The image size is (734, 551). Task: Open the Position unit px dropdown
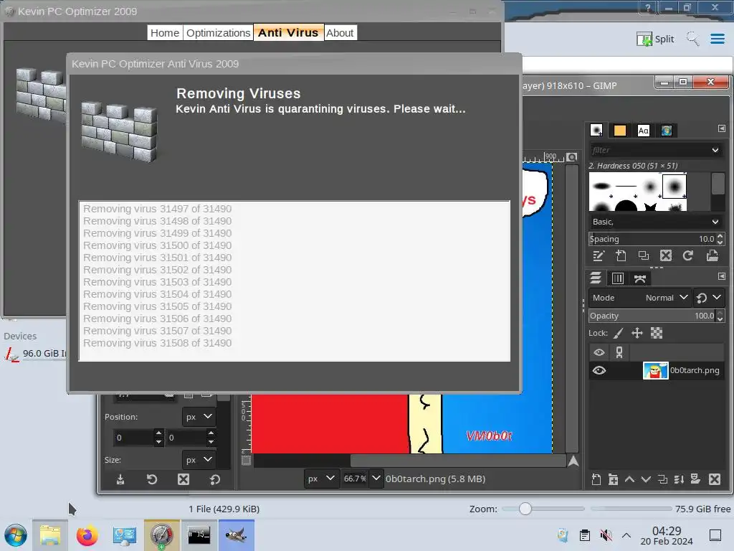(x=199, y=417)
